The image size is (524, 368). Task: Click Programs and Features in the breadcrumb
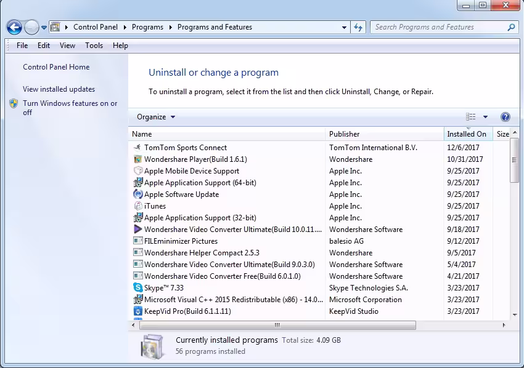pos(215,27)
